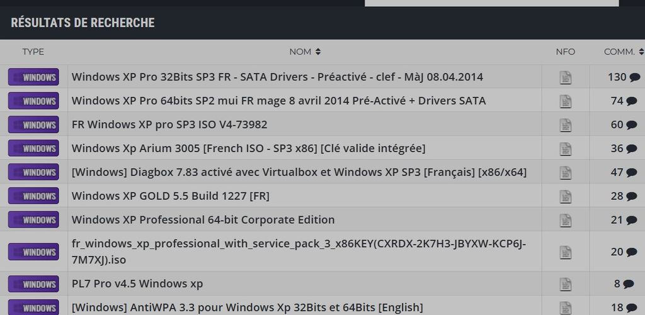Open NFO icon for PL7 Pro v4.5
This screenshot has height=315, width=645.
566,284
